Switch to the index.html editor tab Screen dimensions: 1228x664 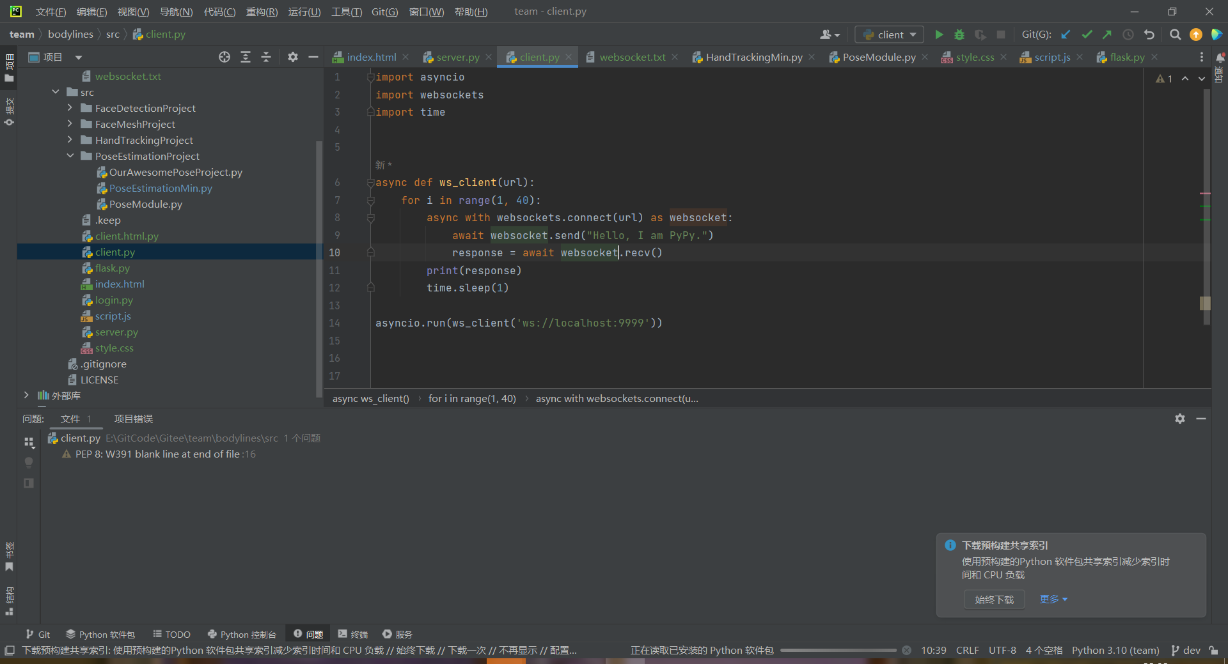point(371,57)
